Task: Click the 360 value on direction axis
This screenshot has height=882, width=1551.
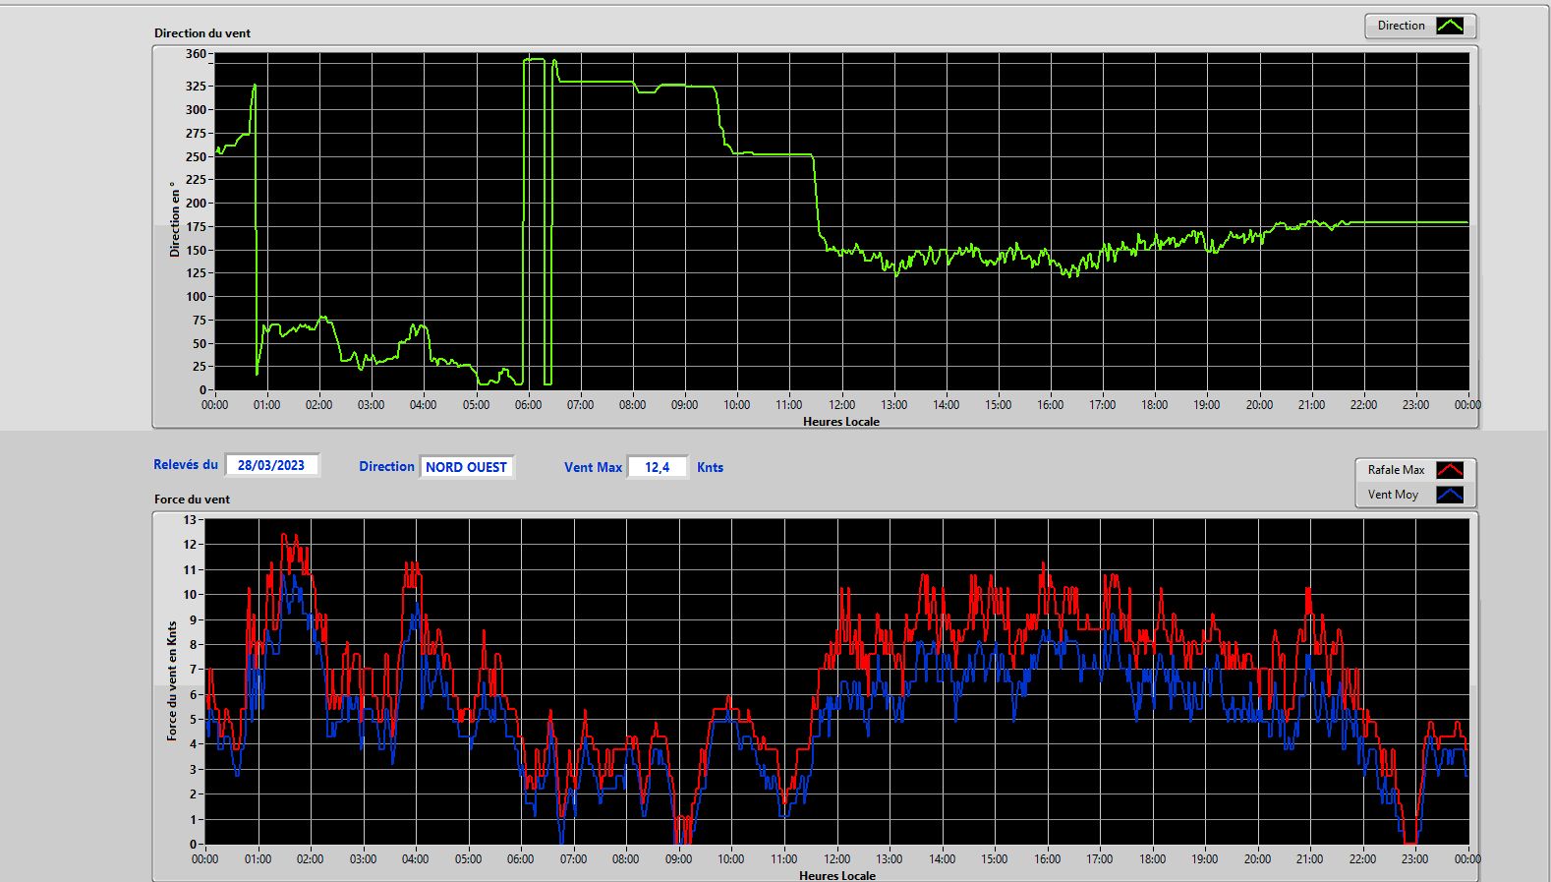Action: 196,54
